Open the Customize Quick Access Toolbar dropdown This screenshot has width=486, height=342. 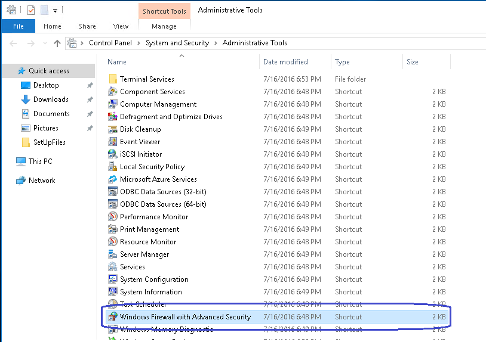[55, 11]
